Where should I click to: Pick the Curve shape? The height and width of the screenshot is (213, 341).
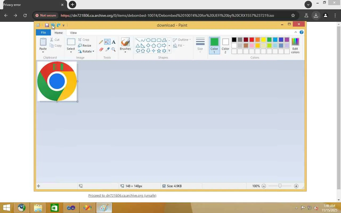(x=143, y=40)
